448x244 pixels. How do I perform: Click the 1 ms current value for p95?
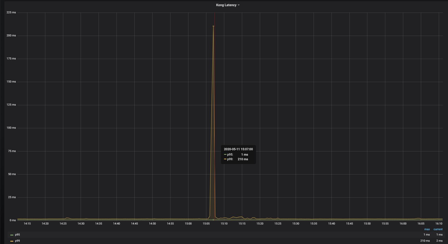(440, 235)
